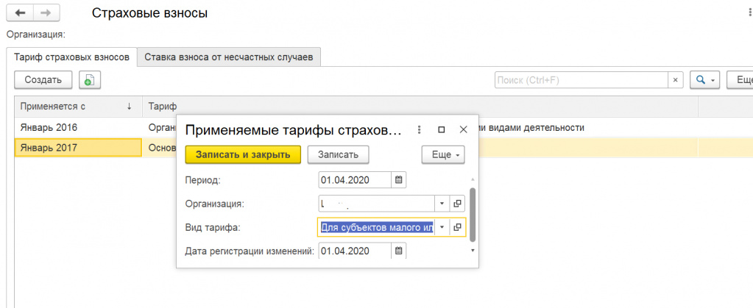The width and height of the screenshot is (753, 308).
Task: Open the Вид тарифа record with the open-form icon
Action: (x=457, y=228)
